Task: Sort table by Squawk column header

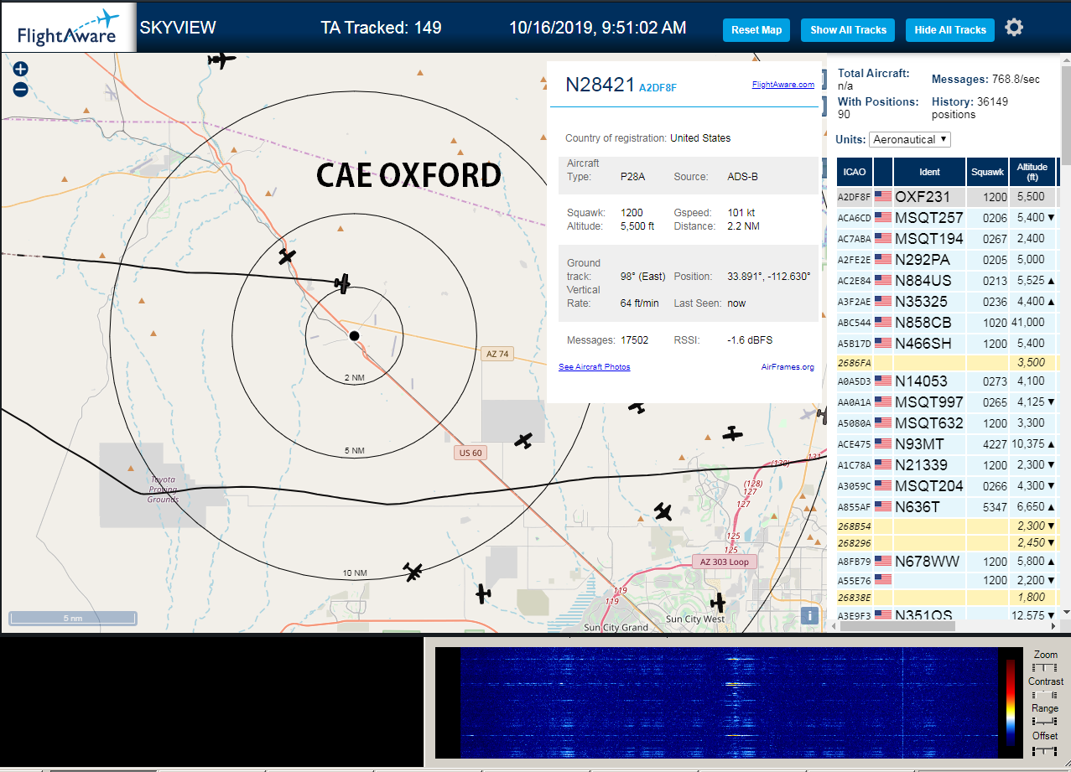Action: tap(987, 172)
